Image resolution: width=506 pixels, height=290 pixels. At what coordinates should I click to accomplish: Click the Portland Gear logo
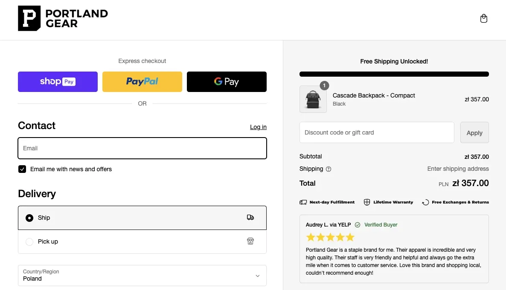click(x=63, y=18)
